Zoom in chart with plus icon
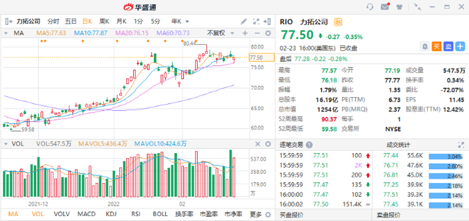Screen dimensions: 469x221 pos(245,33)
